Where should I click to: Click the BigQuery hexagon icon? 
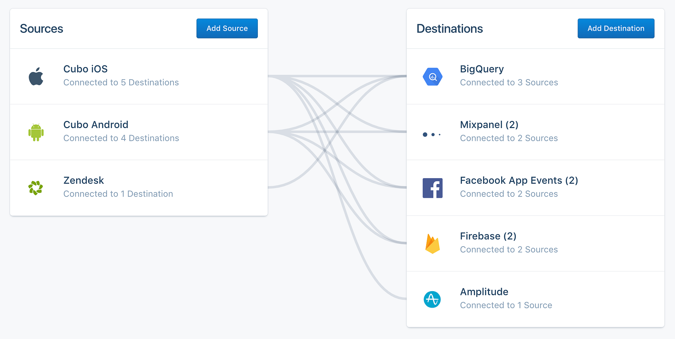[x=433, y=76]
